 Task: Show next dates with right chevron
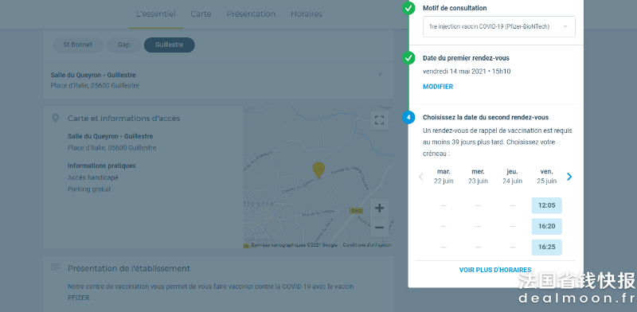point(569,177)
